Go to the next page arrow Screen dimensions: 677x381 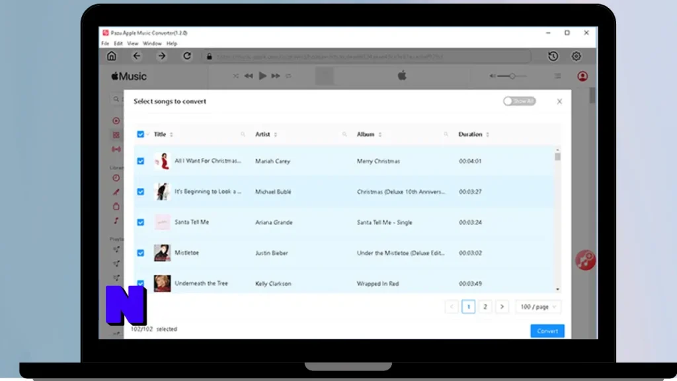[x=502, y=307]
